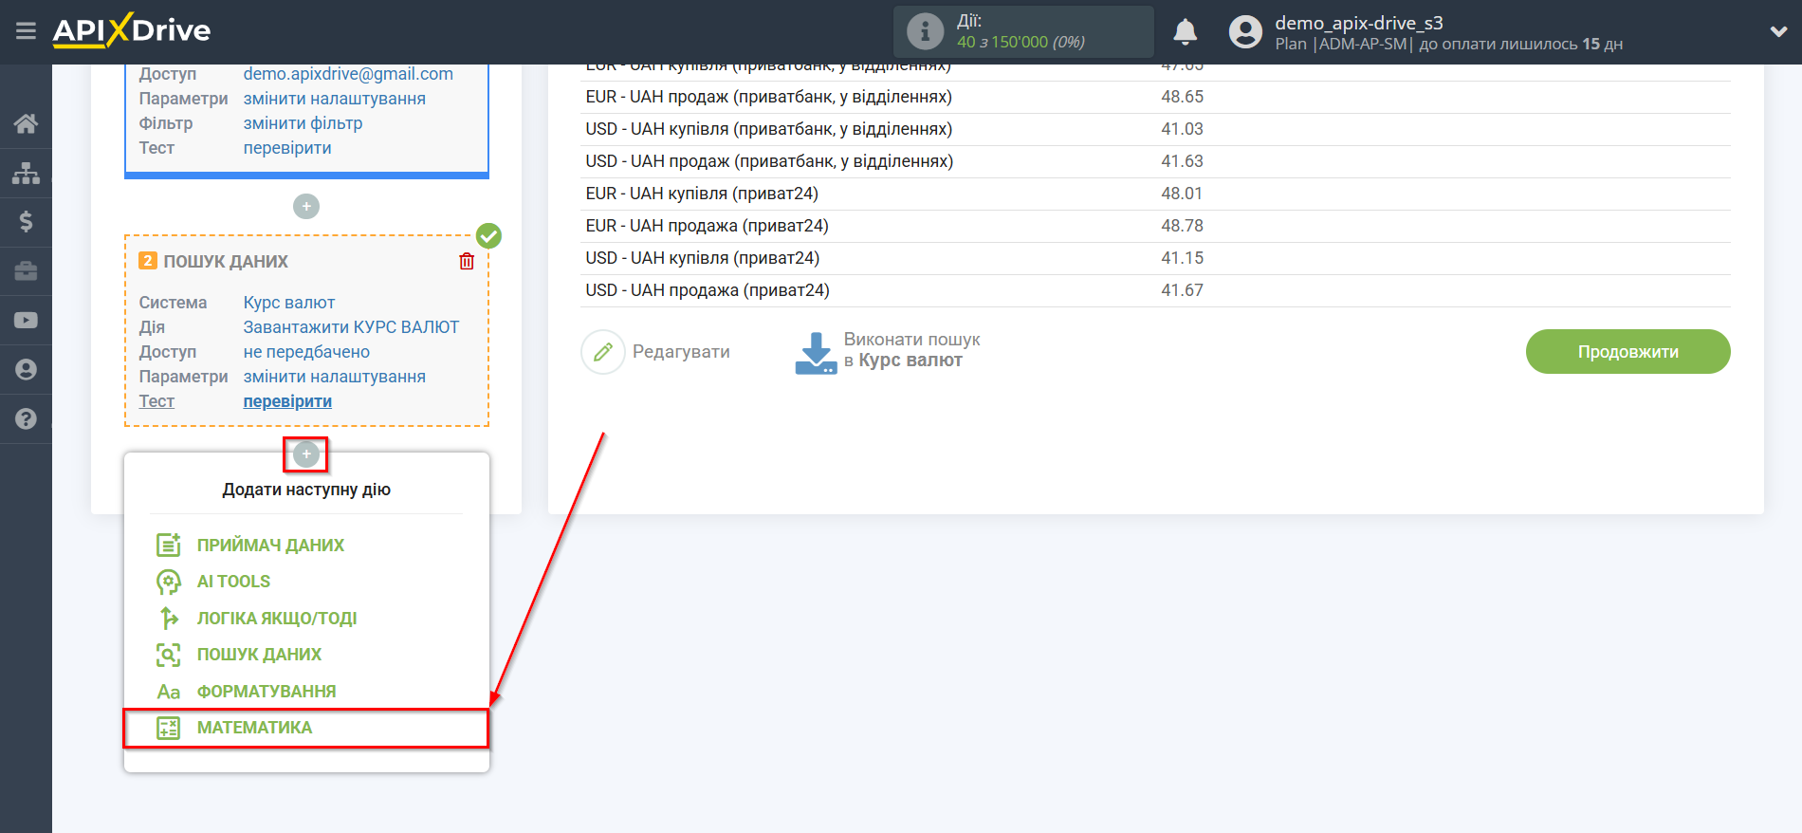The image size is (1802, 833).
Task: Open the hamburger menu icon
Action: tap(26, 31)
